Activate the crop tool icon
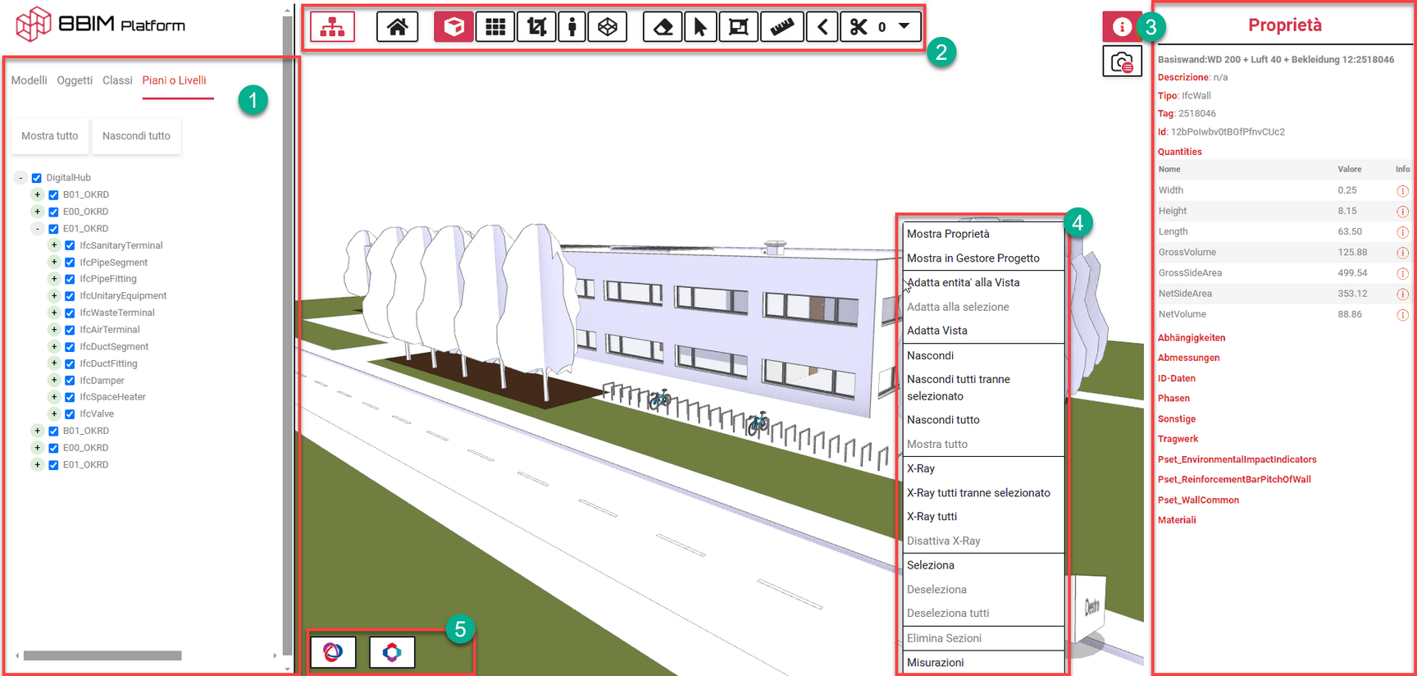This screenshot has width=1417, height=676. coord(536,27)
